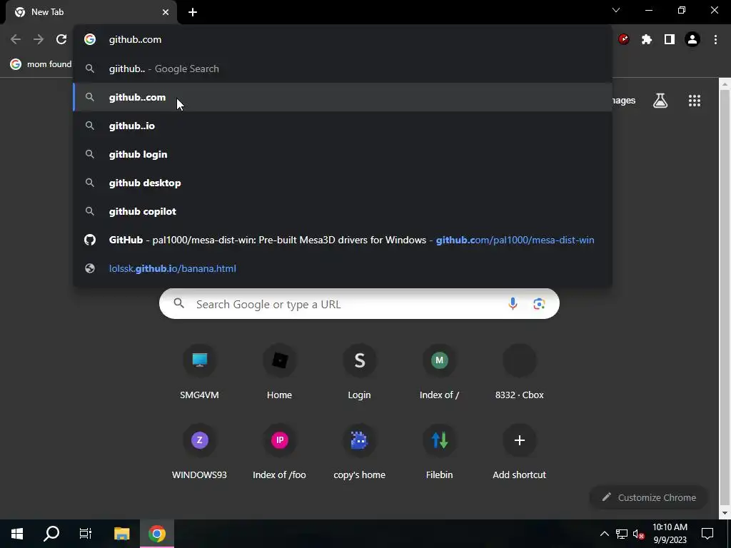Screen dimensions: 731x548
Task: Open the tab search dropdown arrow
Action: 616,10
